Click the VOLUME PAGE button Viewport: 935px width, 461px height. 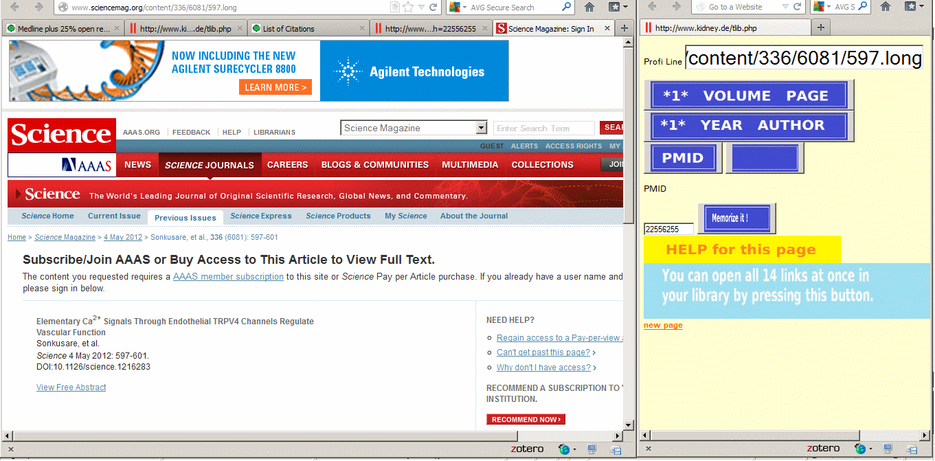[749, 95]
